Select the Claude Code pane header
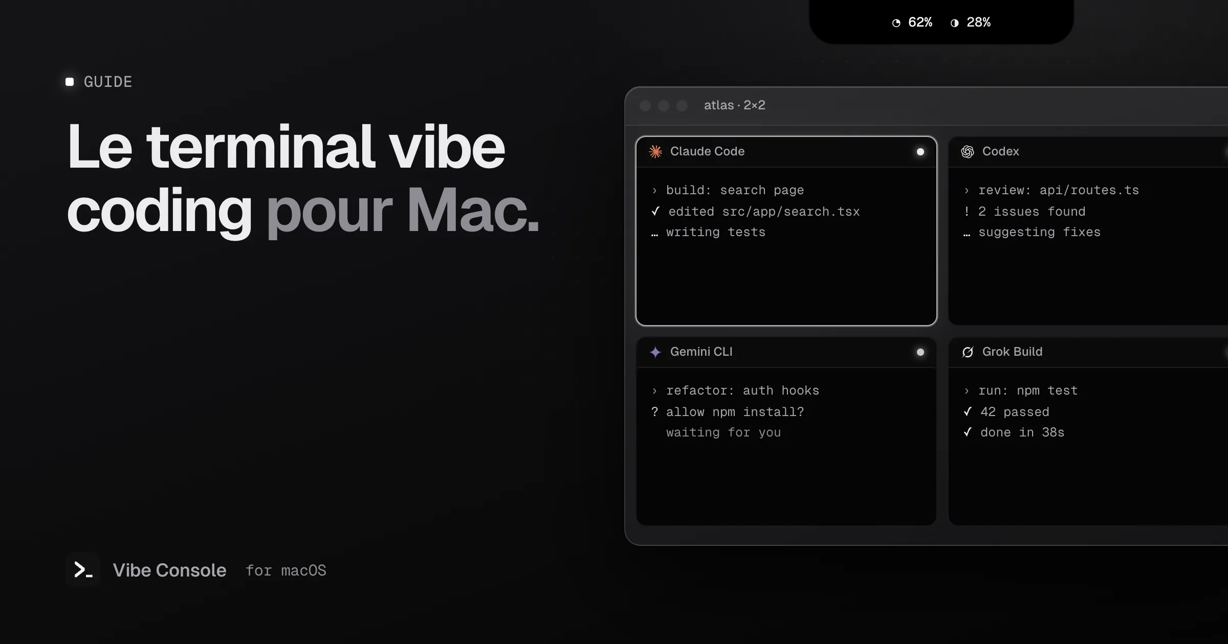Viewport: 1228px width, 644px height. pyautogui.click(x=786, y=152)
